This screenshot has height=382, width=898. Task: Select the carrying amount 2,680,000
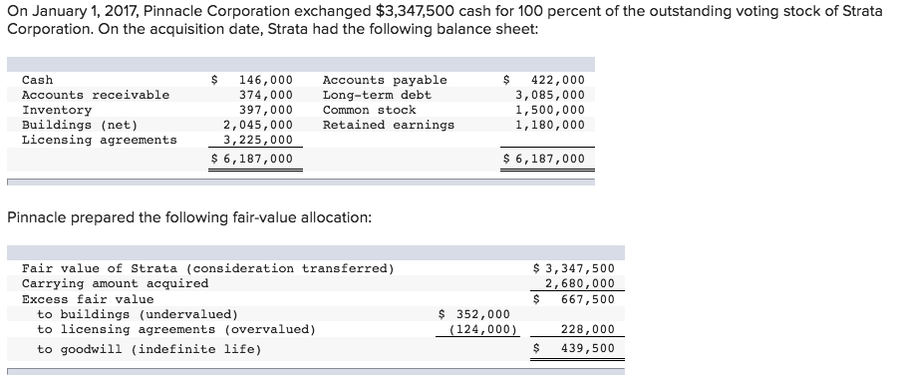click(x=580, y=283)
